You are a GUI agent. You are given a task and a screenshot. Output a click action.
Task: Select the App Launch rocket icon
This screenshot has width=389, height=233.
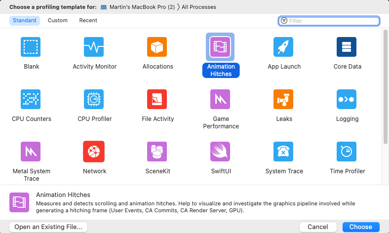pyautogui.click(x=283, y=47)
